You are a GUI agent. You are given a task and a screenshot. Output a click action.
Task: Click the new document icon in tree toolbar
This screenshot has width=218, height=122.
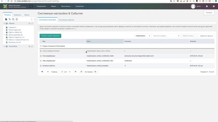pos(6,19)
